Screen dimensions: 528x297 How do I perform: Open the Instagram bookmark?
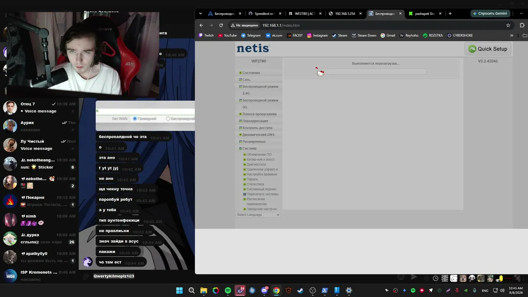click(317, 35)
